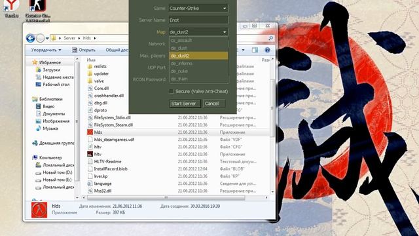419x236 pixels.
Task: Open the Counter-Strike desktop shortcut
Action: pos(38,10)
